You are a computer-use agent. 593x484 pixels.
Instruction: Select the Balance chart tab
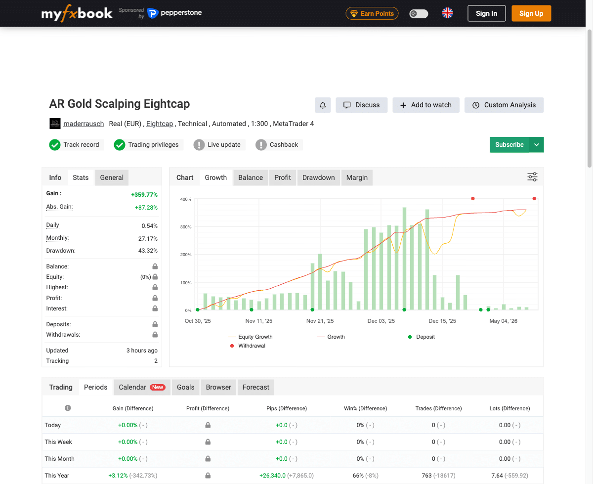coord(251,177)
